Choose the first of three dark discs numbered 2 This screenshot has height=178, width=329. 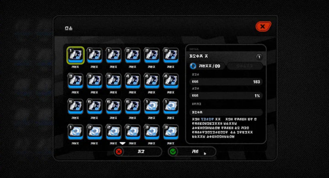[133, 55]
